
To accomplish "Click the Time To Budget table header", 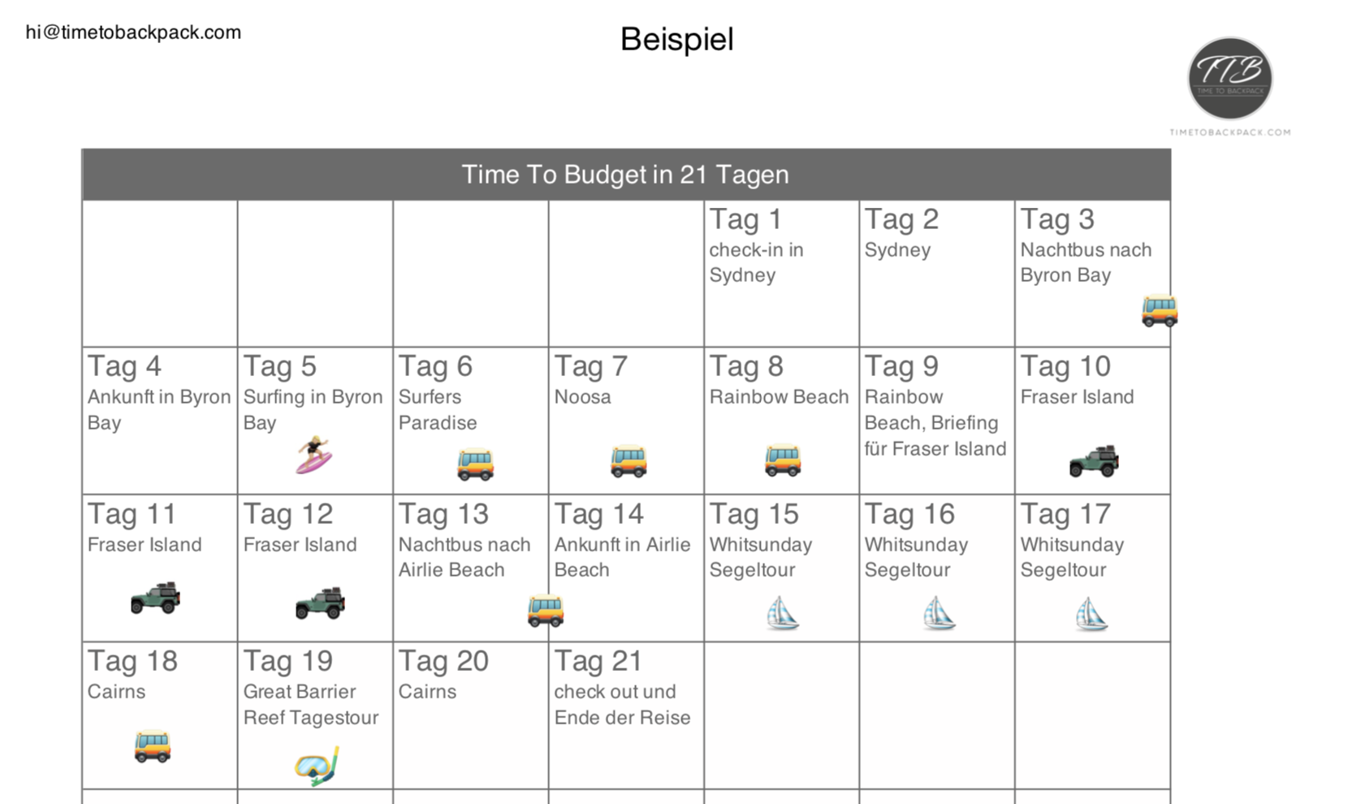I will (x=625, y=175).
